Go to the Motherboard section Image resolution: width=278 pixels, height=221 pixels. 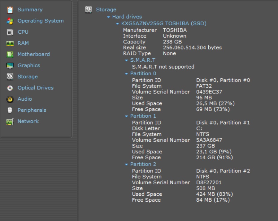33,54
